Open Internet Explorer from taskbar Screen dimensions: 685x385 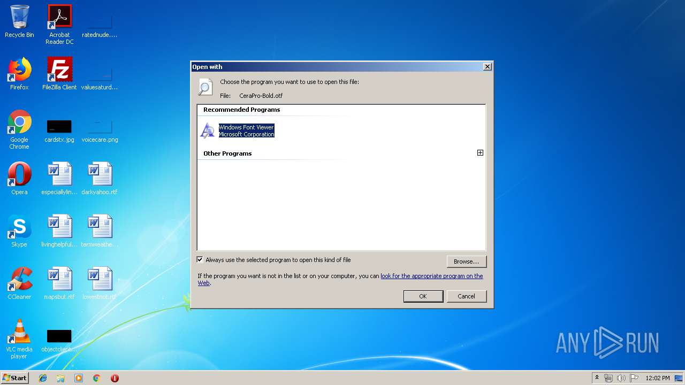[43, 378]
